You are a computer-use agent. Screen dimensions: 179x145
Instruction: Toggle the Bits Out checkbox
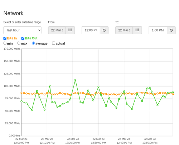point(23,38)
